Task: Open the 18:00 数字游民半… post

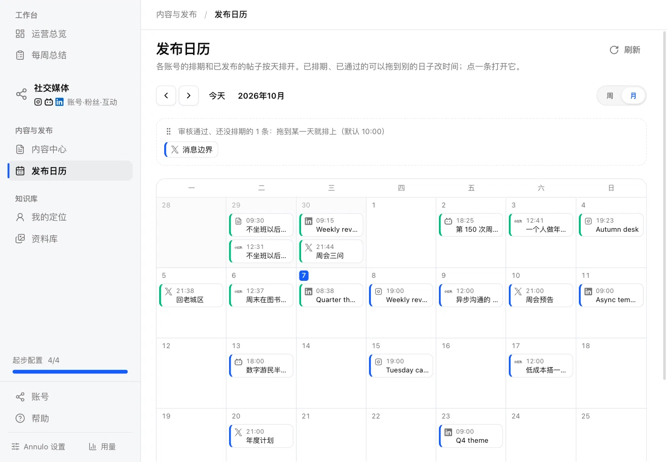Action: click(261, 365)
